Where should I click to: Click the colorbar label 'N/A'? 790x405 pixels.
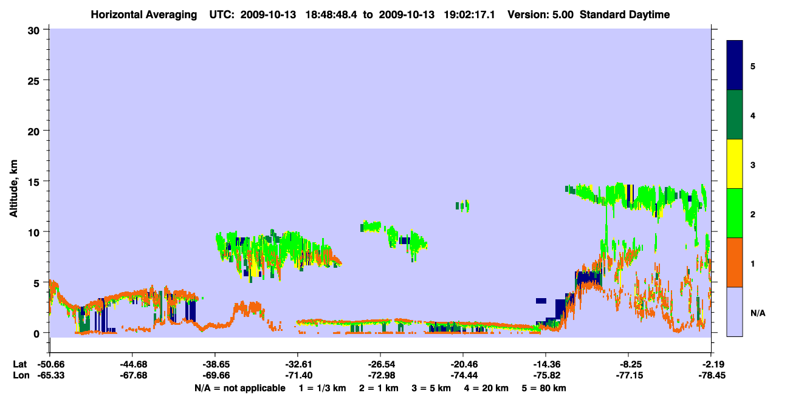pyautogui.click(x=758, y=313)
